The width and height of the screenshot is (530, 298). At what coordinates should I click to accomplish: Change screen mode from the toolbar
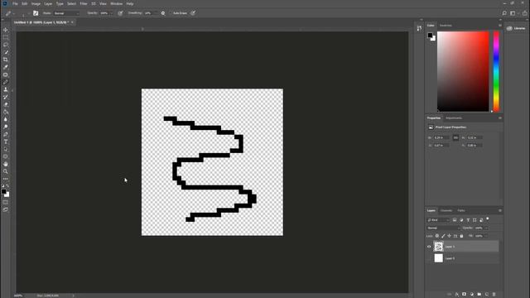click(6, 209)
